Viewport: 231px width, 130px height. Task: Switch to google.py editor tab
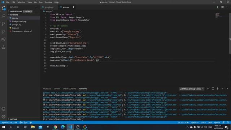(49, 7)
